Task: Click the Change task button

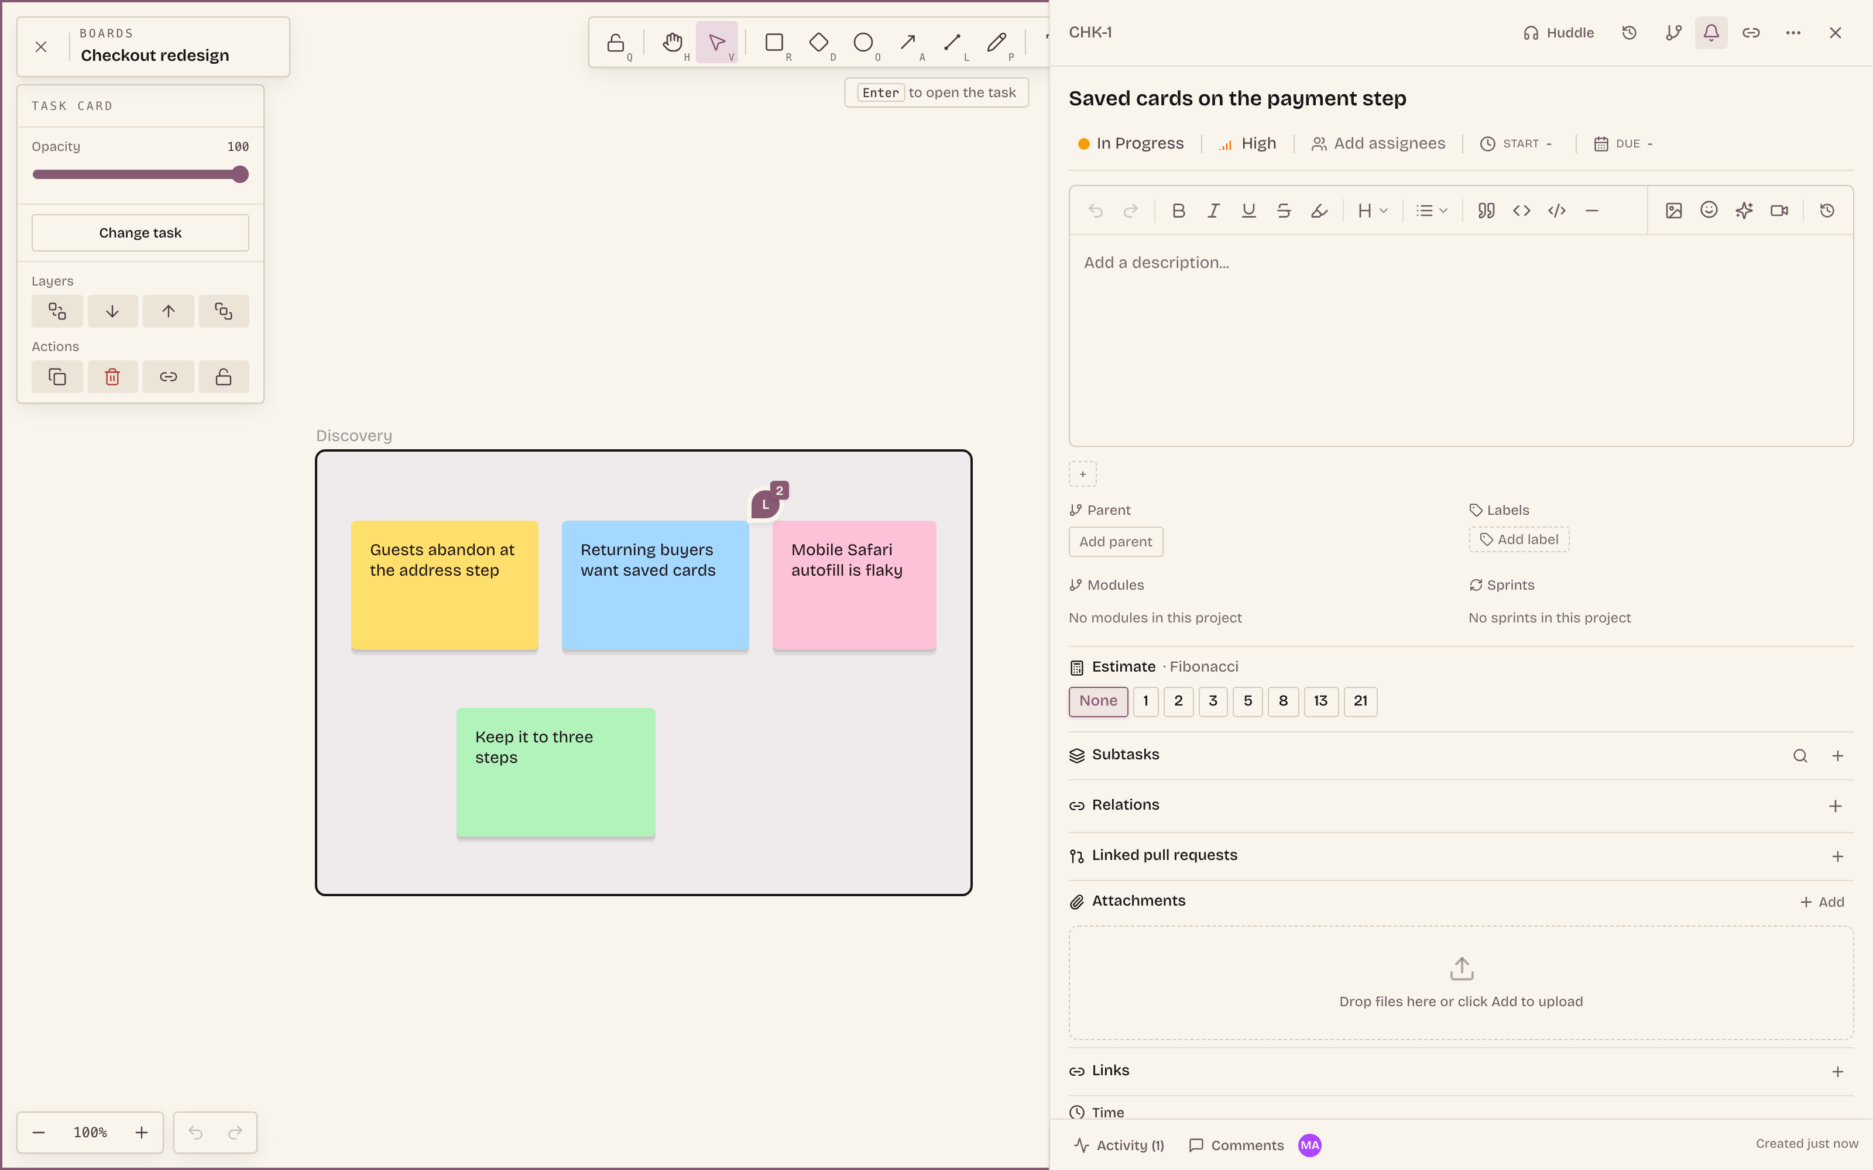Action: pos(140,233)
